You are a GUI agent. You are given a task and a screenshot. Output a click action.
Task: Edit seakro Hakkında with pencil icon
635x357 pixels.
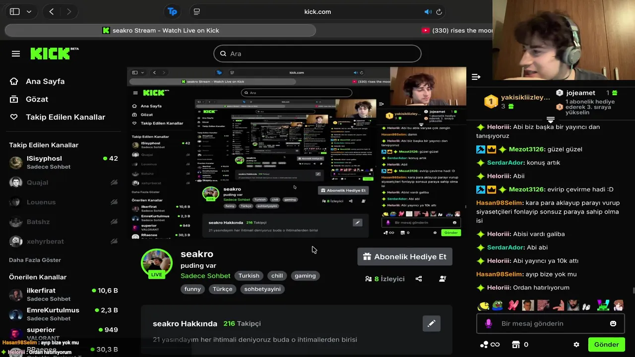coord(432,323)
